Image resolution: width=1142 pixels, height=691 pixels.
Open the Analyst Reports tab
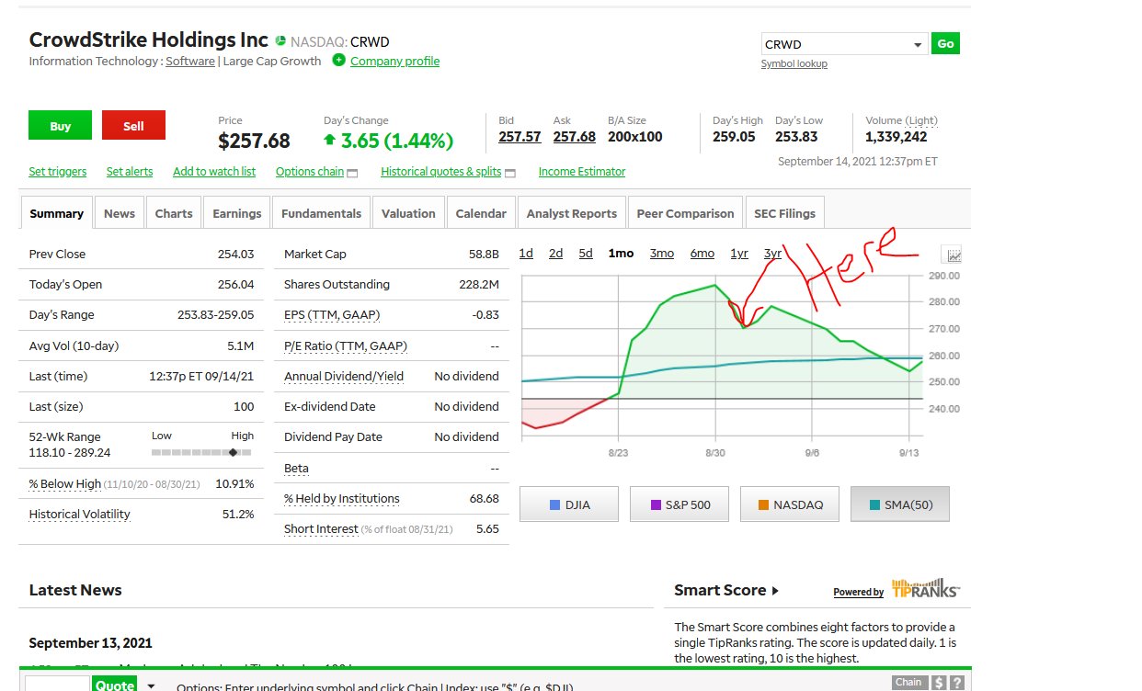pyautogui.click(x=572, y=213)
